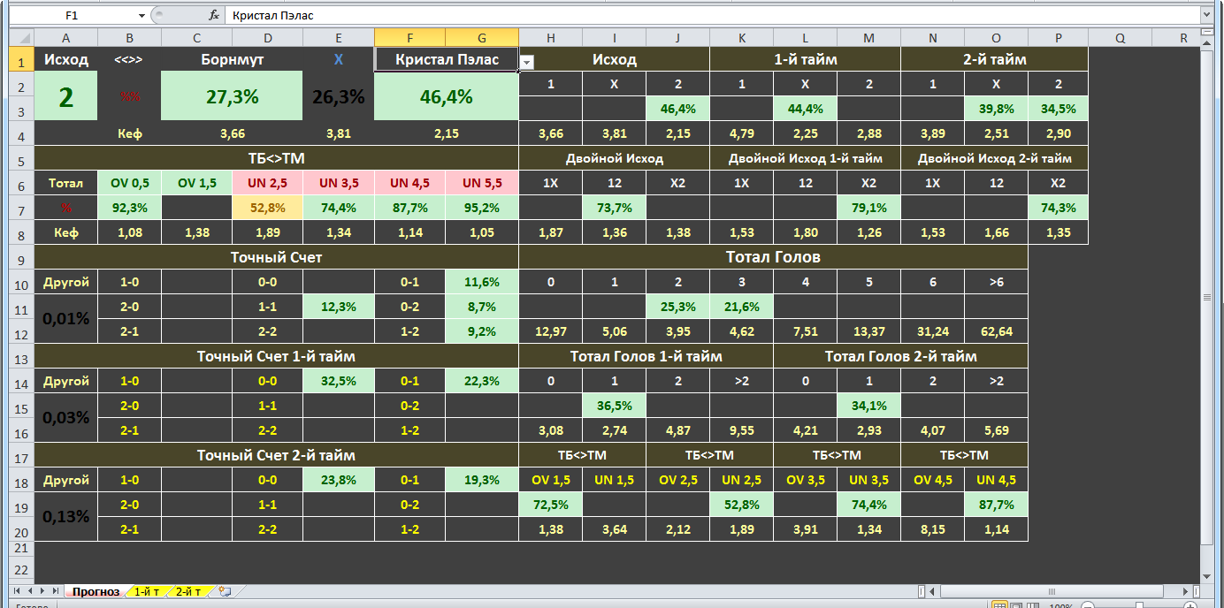1224x608 pixels.
Task: Select the 79,1% cell
Action: point(869,209)
